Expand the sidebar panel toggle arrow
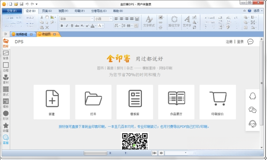This screenshot has width=267, height=160. (6, 34)
